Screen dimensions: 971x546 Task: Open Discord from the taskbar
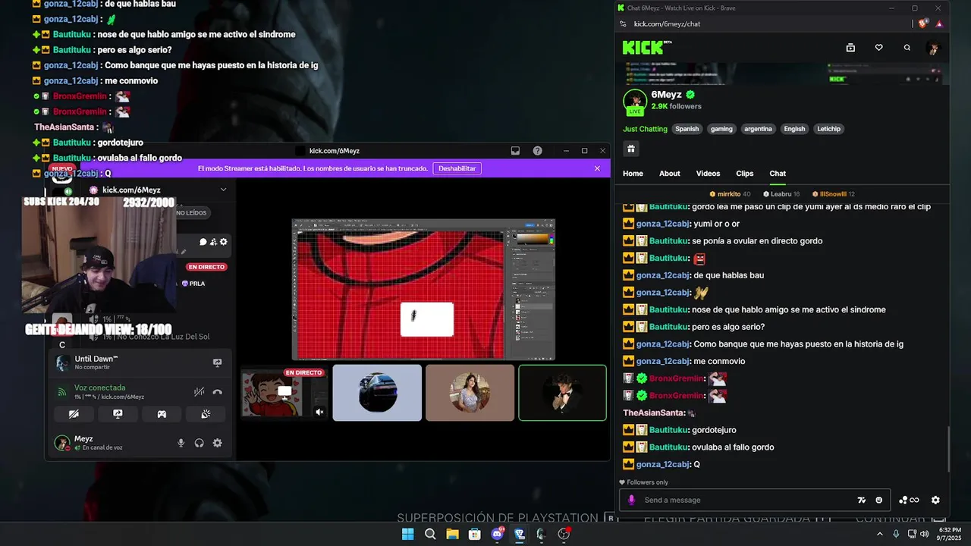(497, 534)
